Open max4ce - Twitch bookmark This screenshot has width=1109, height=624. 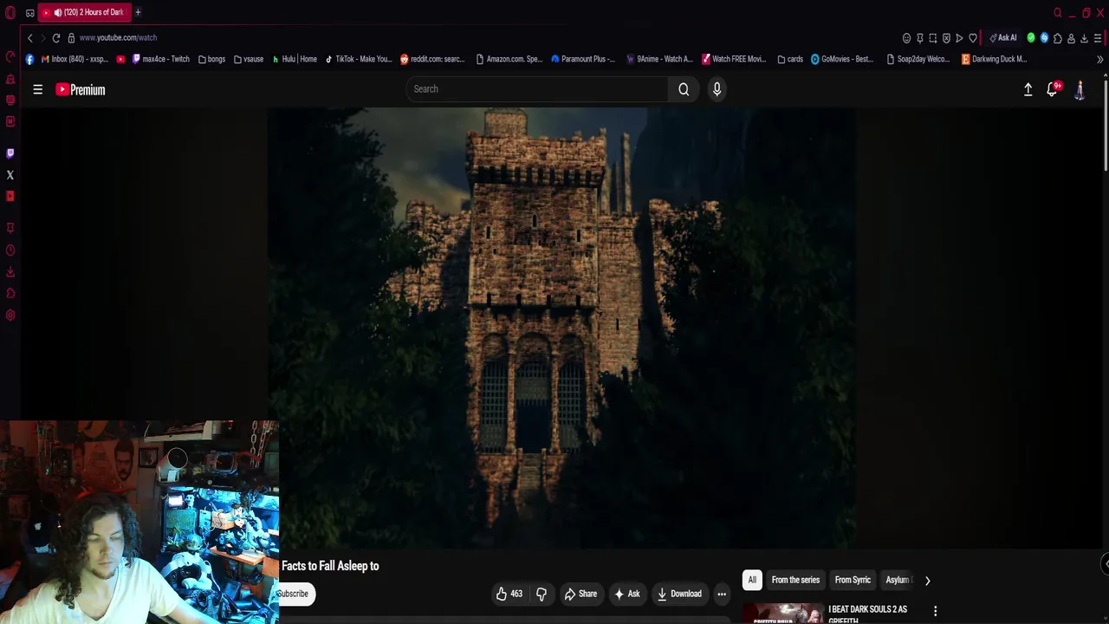[x=160, y=59]
